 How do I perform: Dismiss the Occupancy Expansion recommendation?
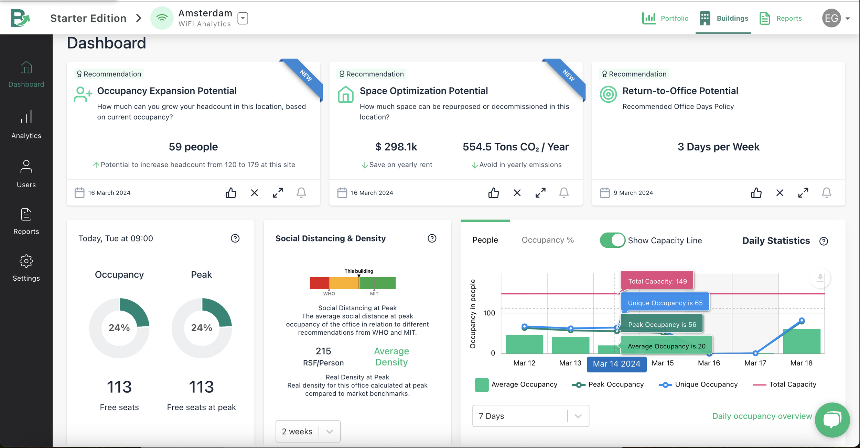[x=254, y=193]
